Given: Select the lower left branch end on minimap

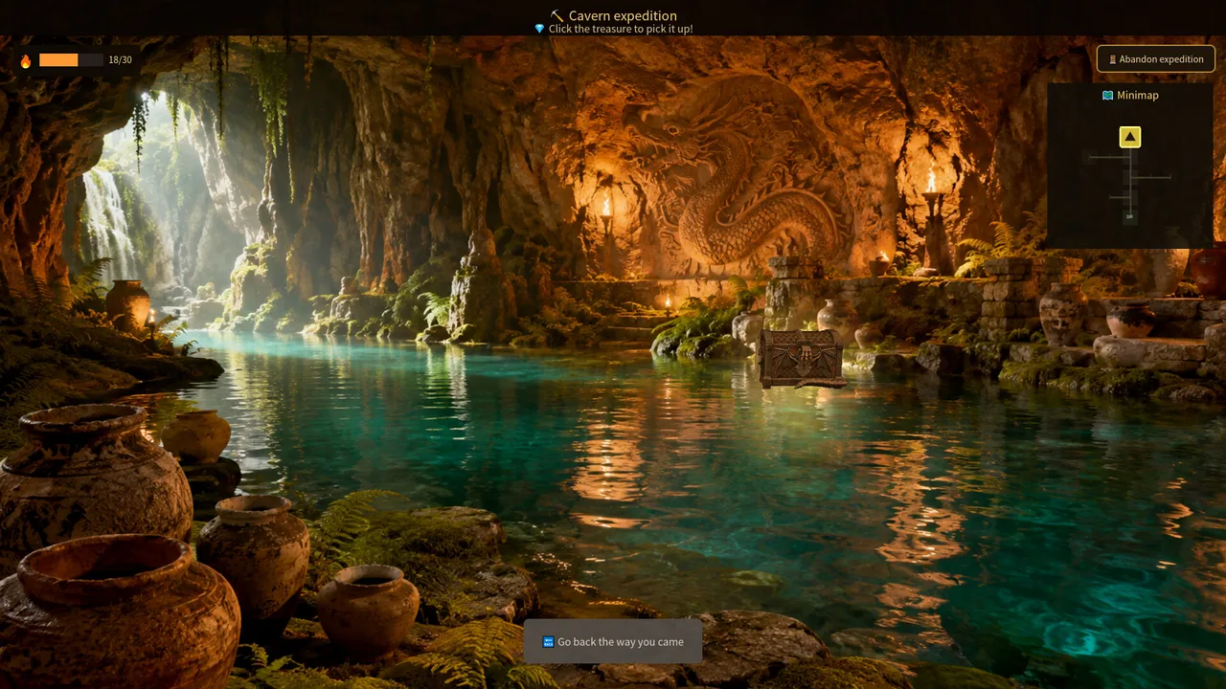Looking at the screenshot, I should point(1110,197).
